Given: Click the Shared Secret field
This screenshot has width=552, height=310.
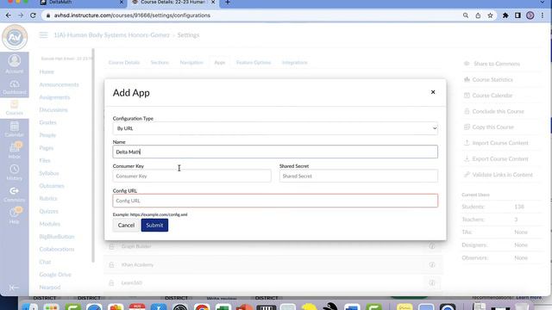Looking at the screenshot, I should [359, 176].
